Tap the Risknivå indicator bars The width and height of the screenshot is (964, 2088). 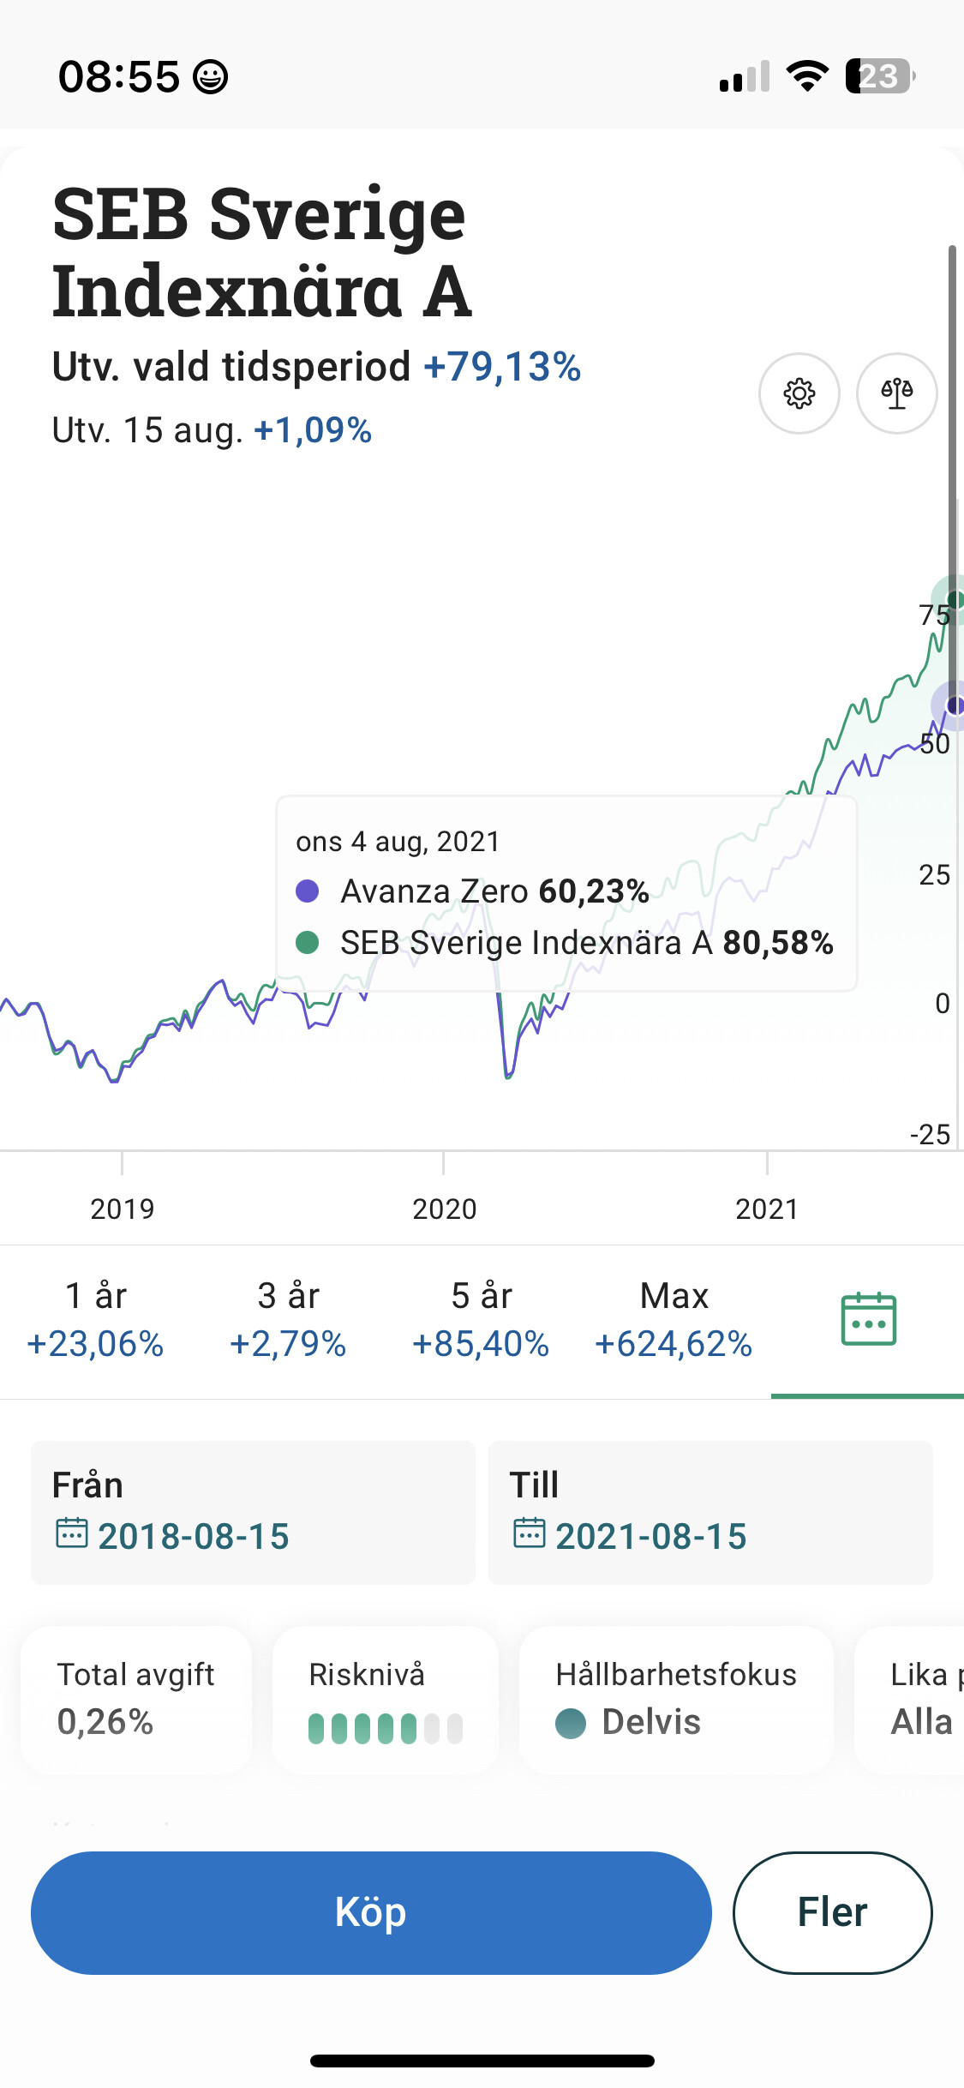(386, 1729)
